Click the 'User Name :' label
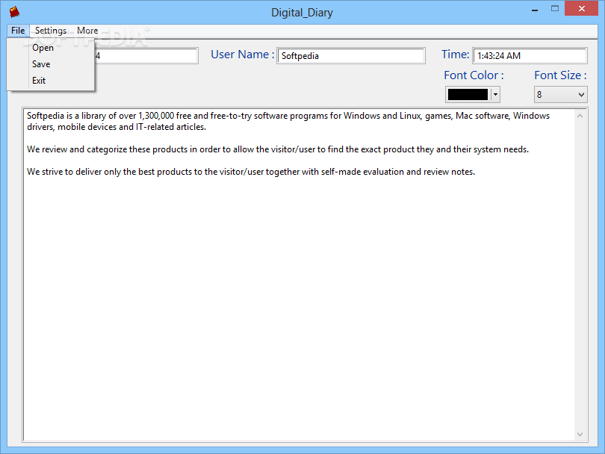The width and height of the screenshot is (605, 454). pyautogui.click(x=242, y=55)
